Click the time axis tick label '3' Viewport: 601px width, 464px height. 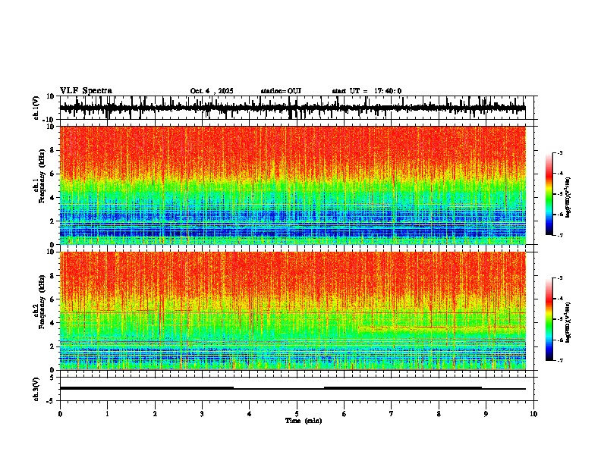(202, 414)
